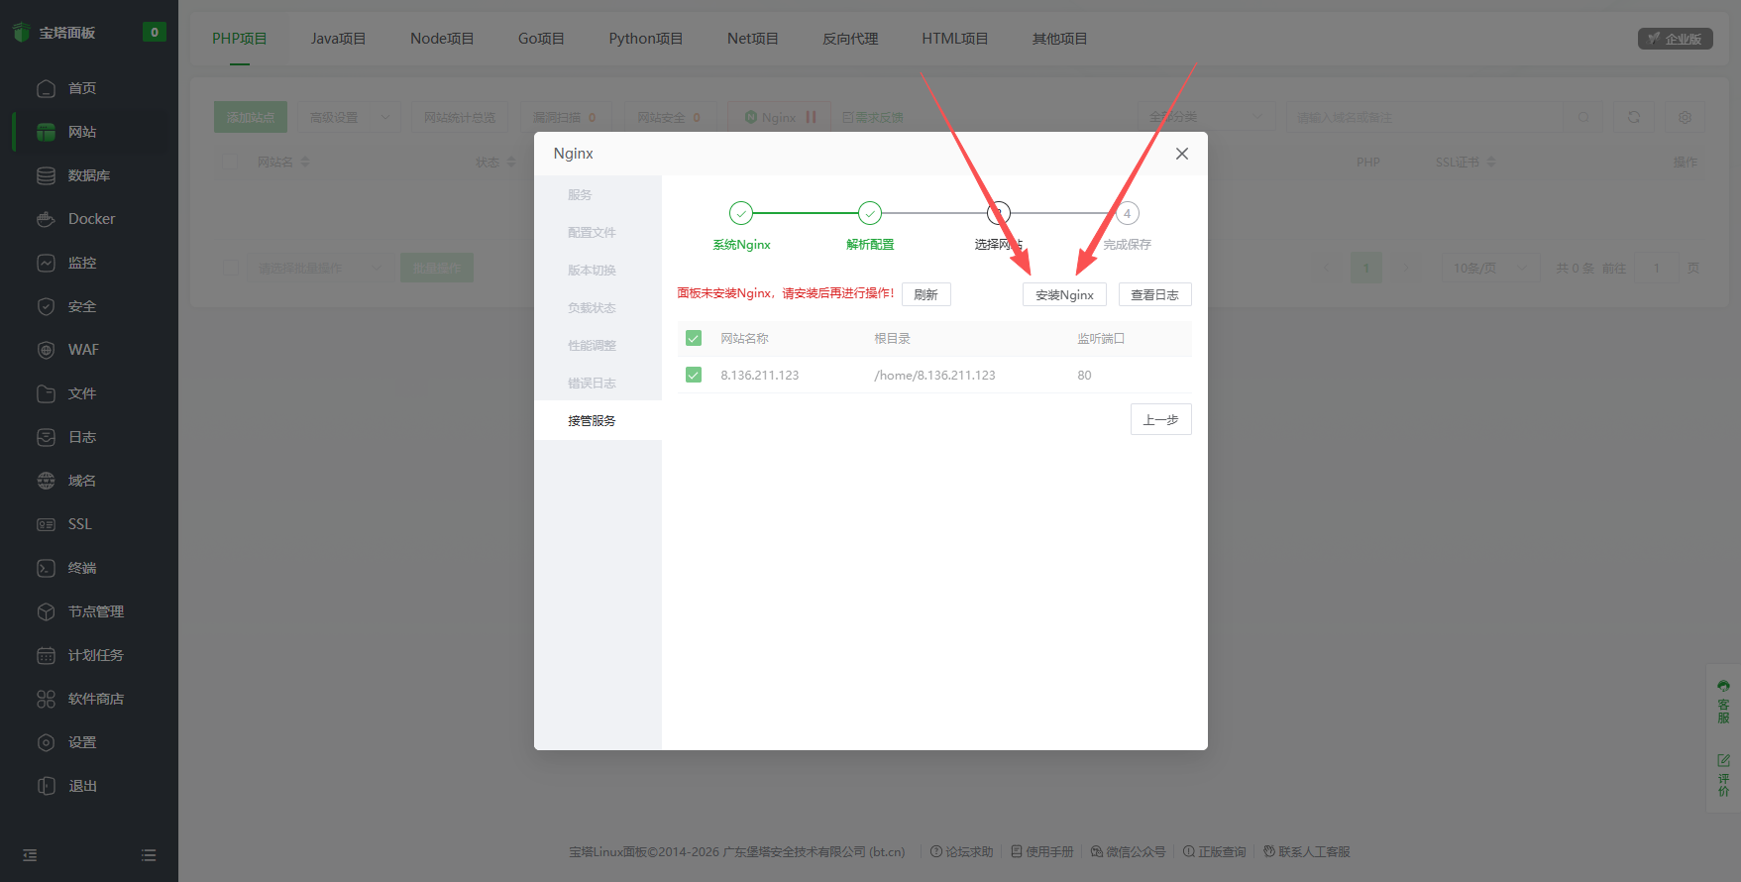Click the 刷新 refresh button
Image resolution: width=1741 pixels, height=882 pixels.
[925, 294]
